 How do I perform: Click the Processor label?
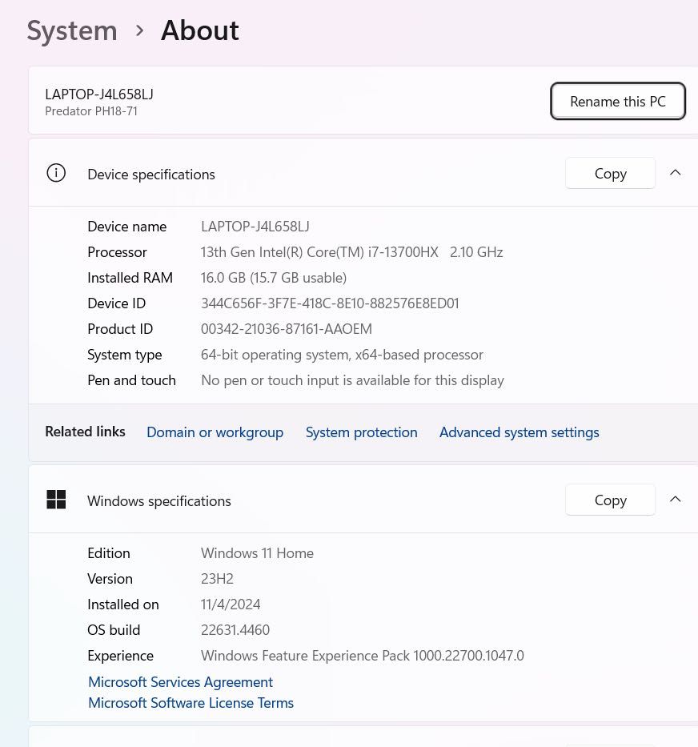(x=117, y=252)
